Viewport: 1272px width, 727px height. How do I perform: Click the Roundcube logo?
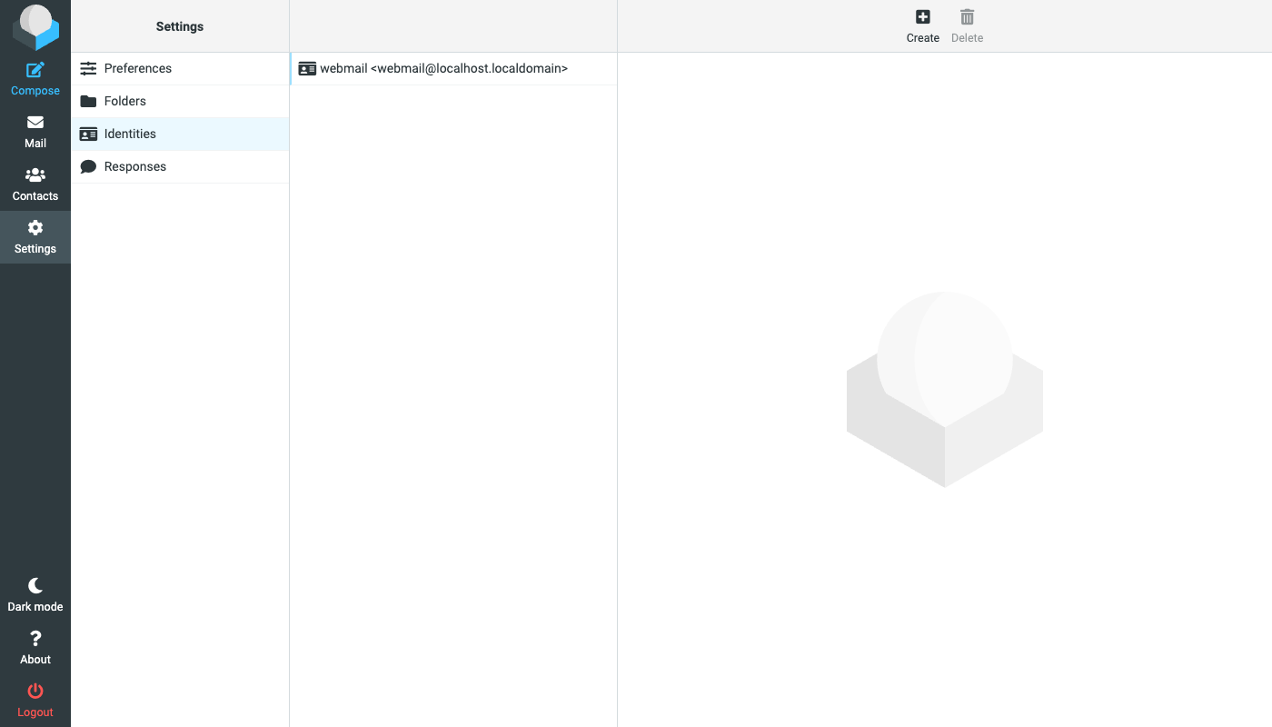(35, 26)
